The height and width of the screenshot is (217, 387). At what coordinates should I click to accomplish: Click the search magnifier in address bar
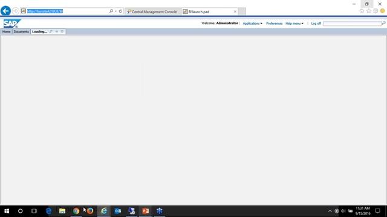pyautogui.click(x=111, y=11)
